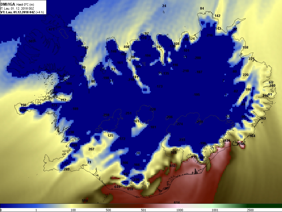
Task: Click the map value '-206'
Action: [169, 117]
